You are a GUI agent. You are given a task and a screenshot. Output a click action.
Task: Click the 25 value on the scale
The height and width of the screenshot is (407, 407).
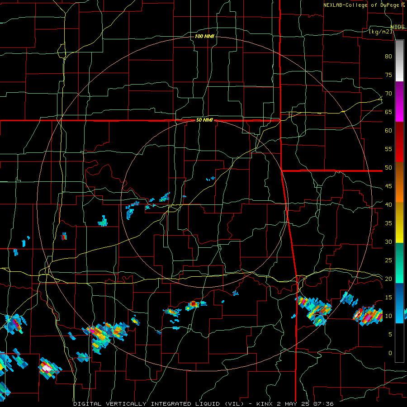388,260
